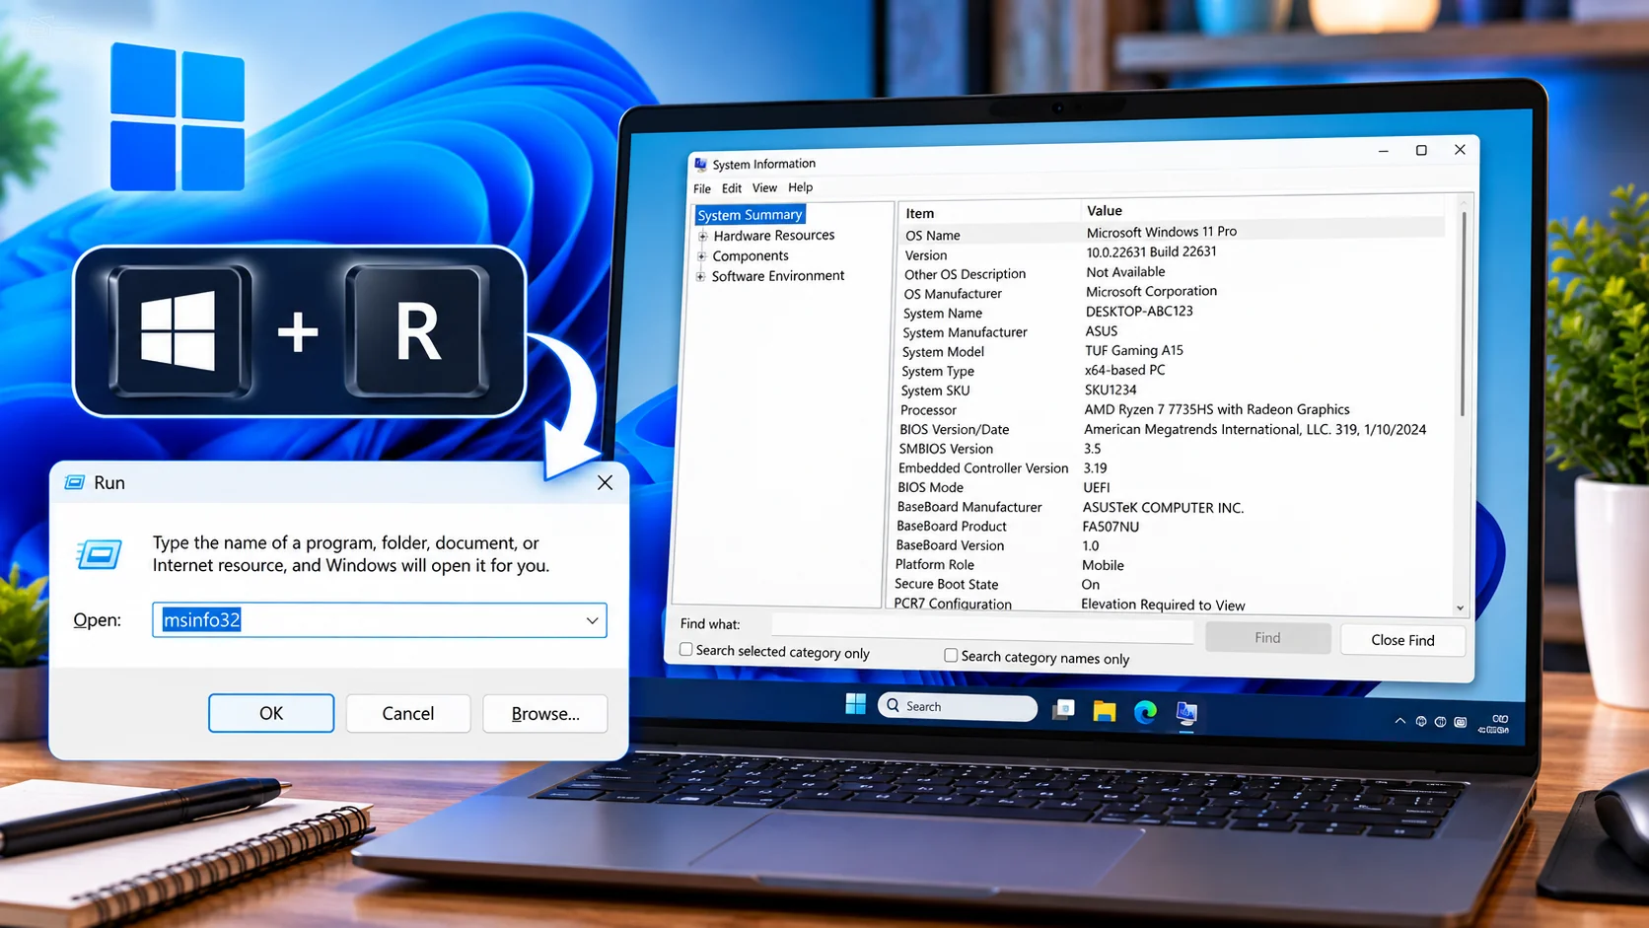Viewport: 1649px width, 928px height.
Task: Expand the Hardware Resources tree node
Action: (702, 236)
